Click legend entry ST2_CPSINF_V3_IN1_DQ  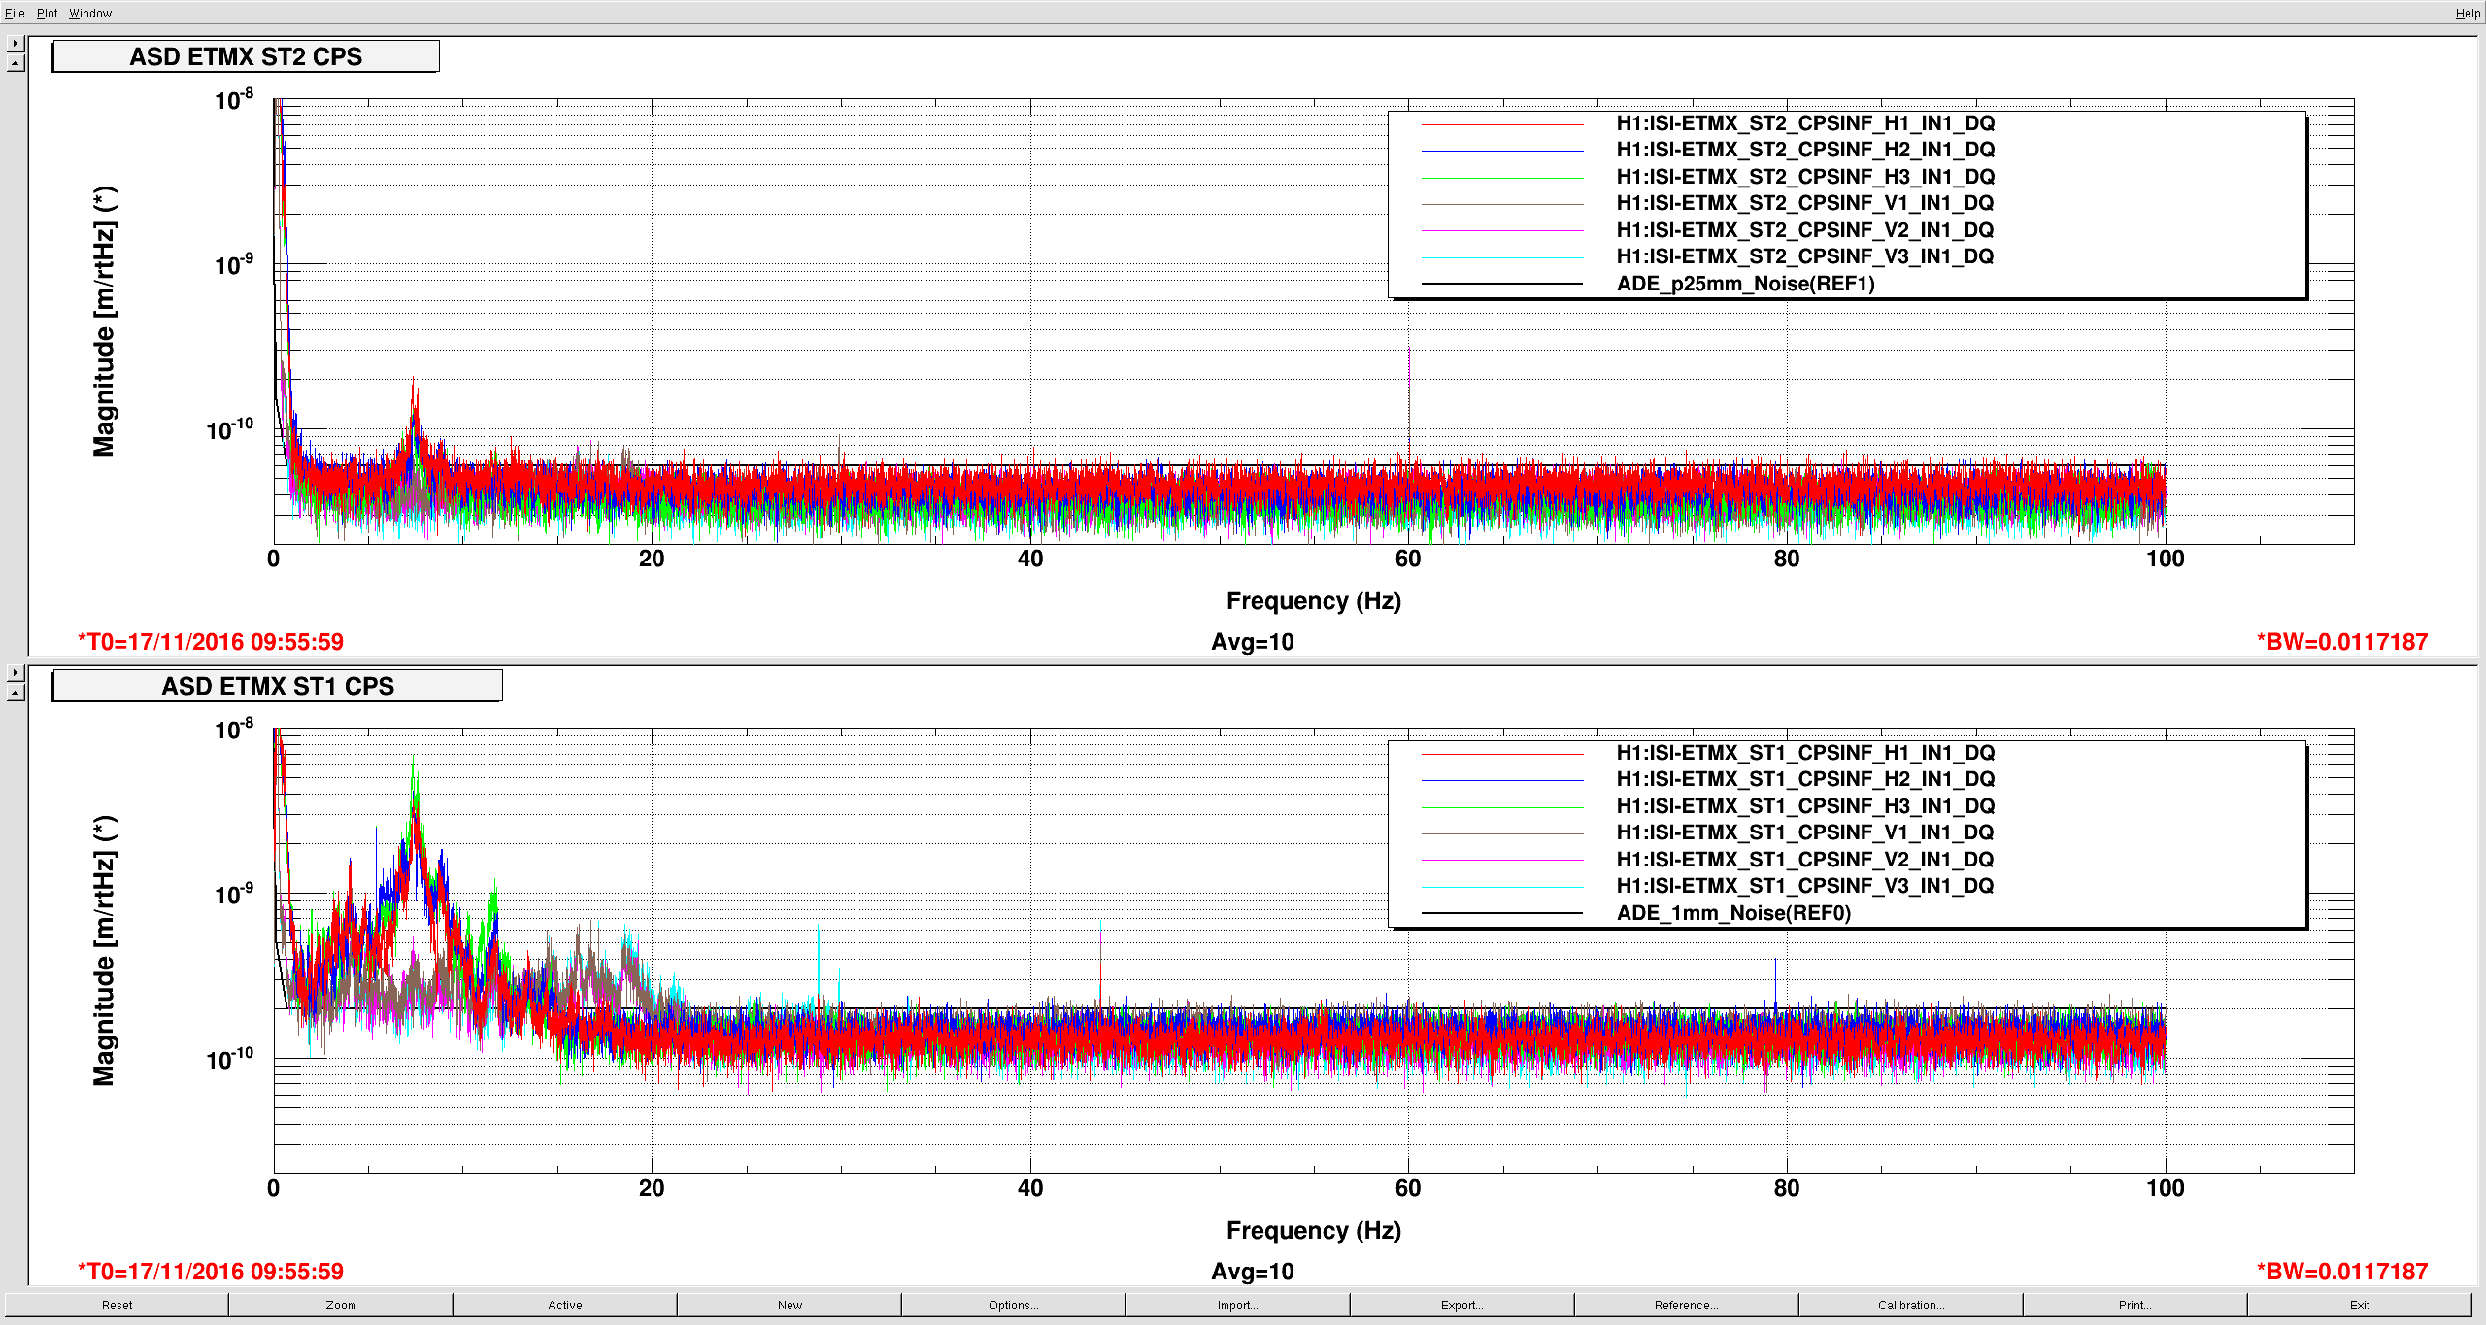tap(1805, 256)
